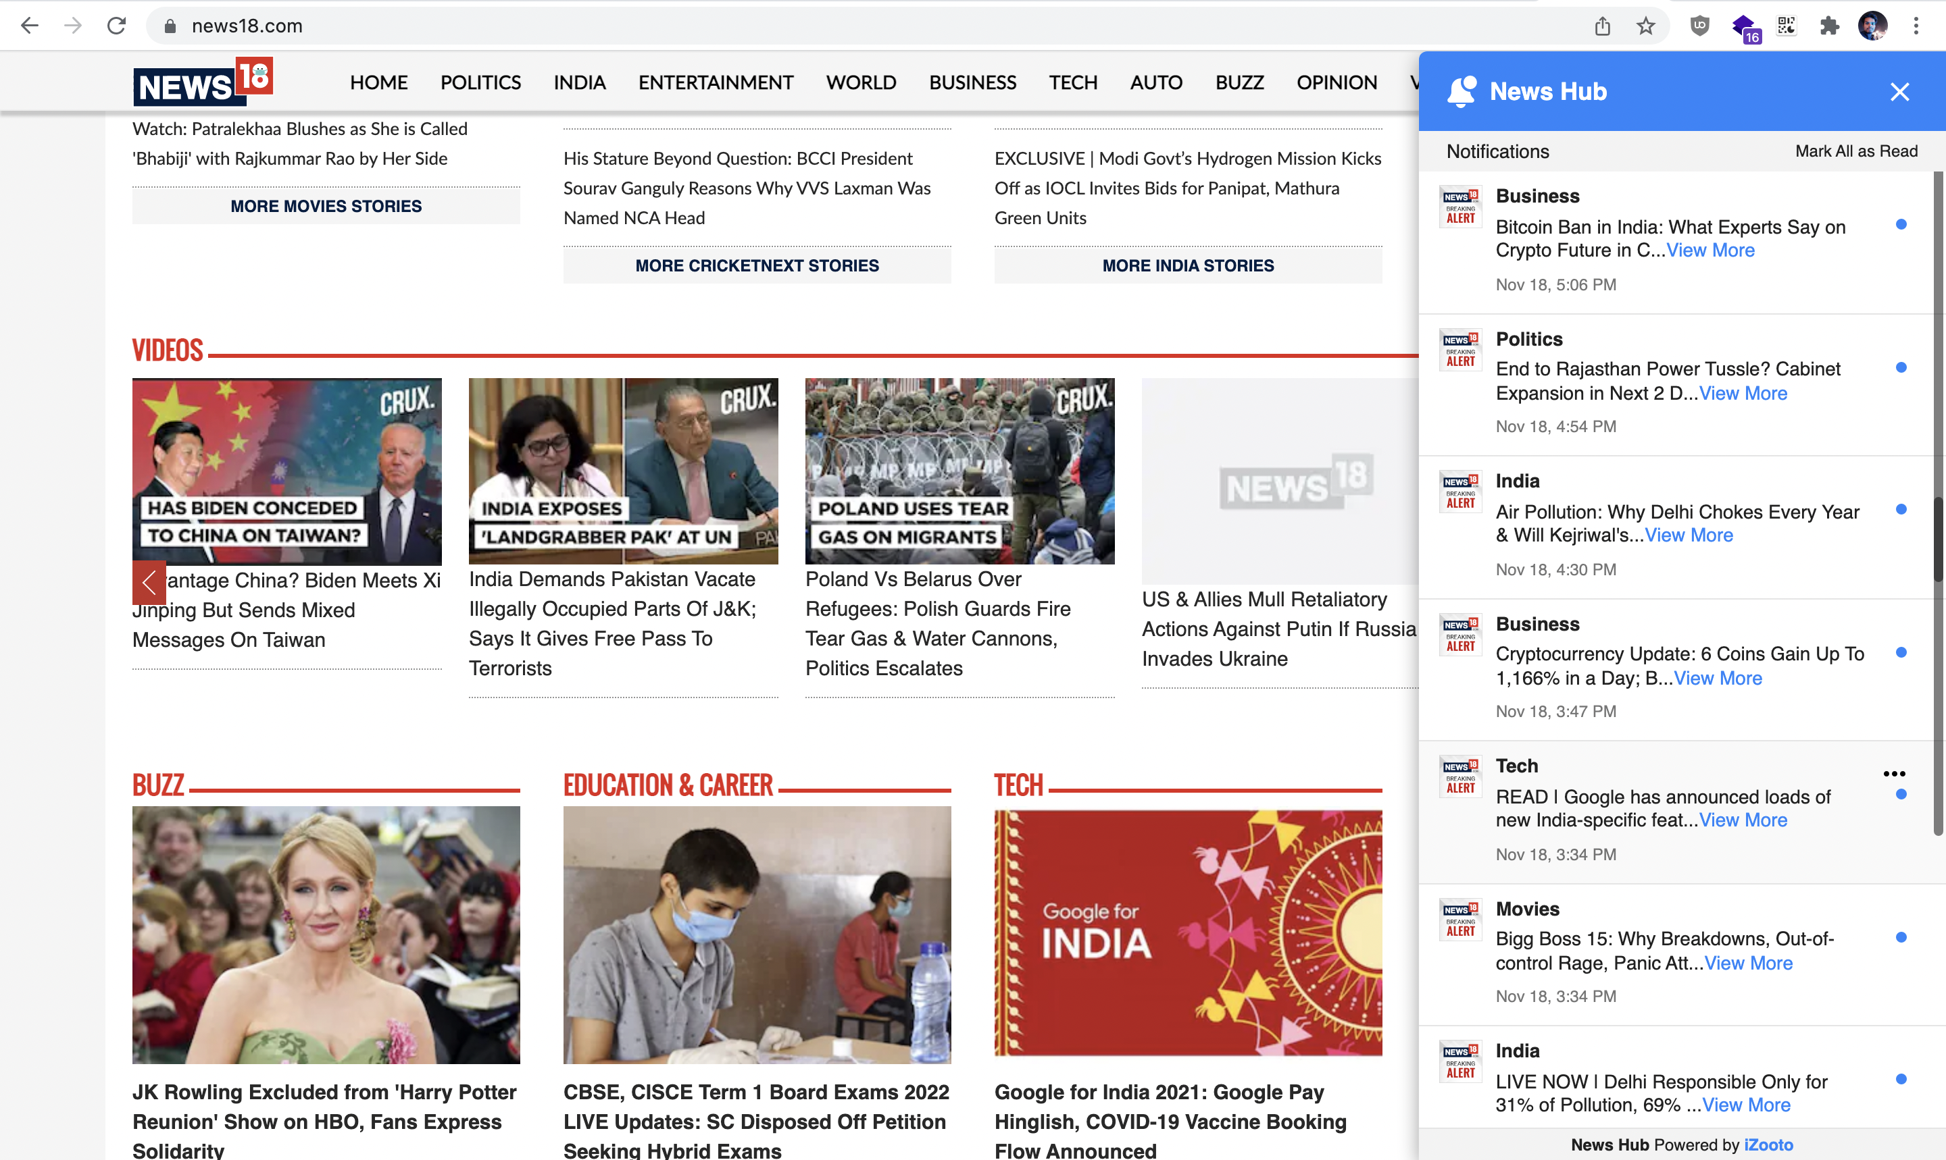1946x1160 pixels.
Task: Click the share page icon
Action: coord(1603,26)
